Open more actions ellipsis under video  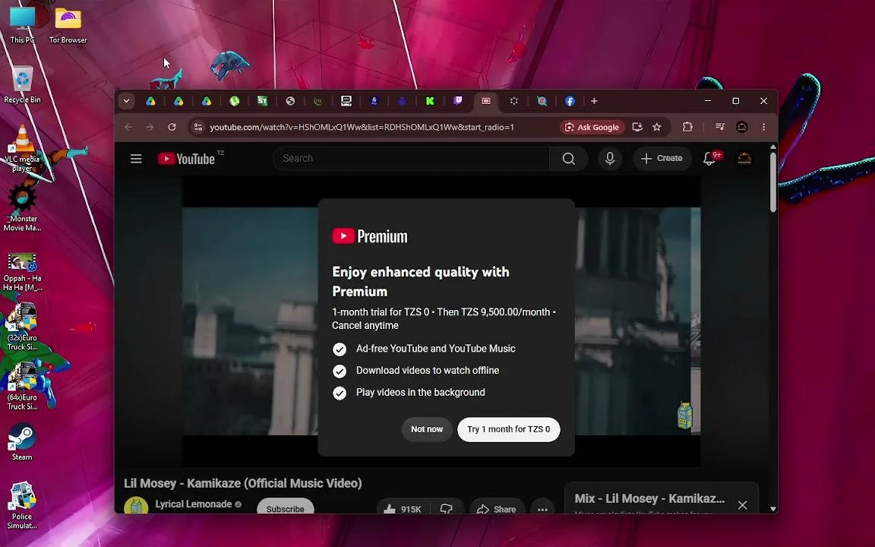tap(542, 508)
